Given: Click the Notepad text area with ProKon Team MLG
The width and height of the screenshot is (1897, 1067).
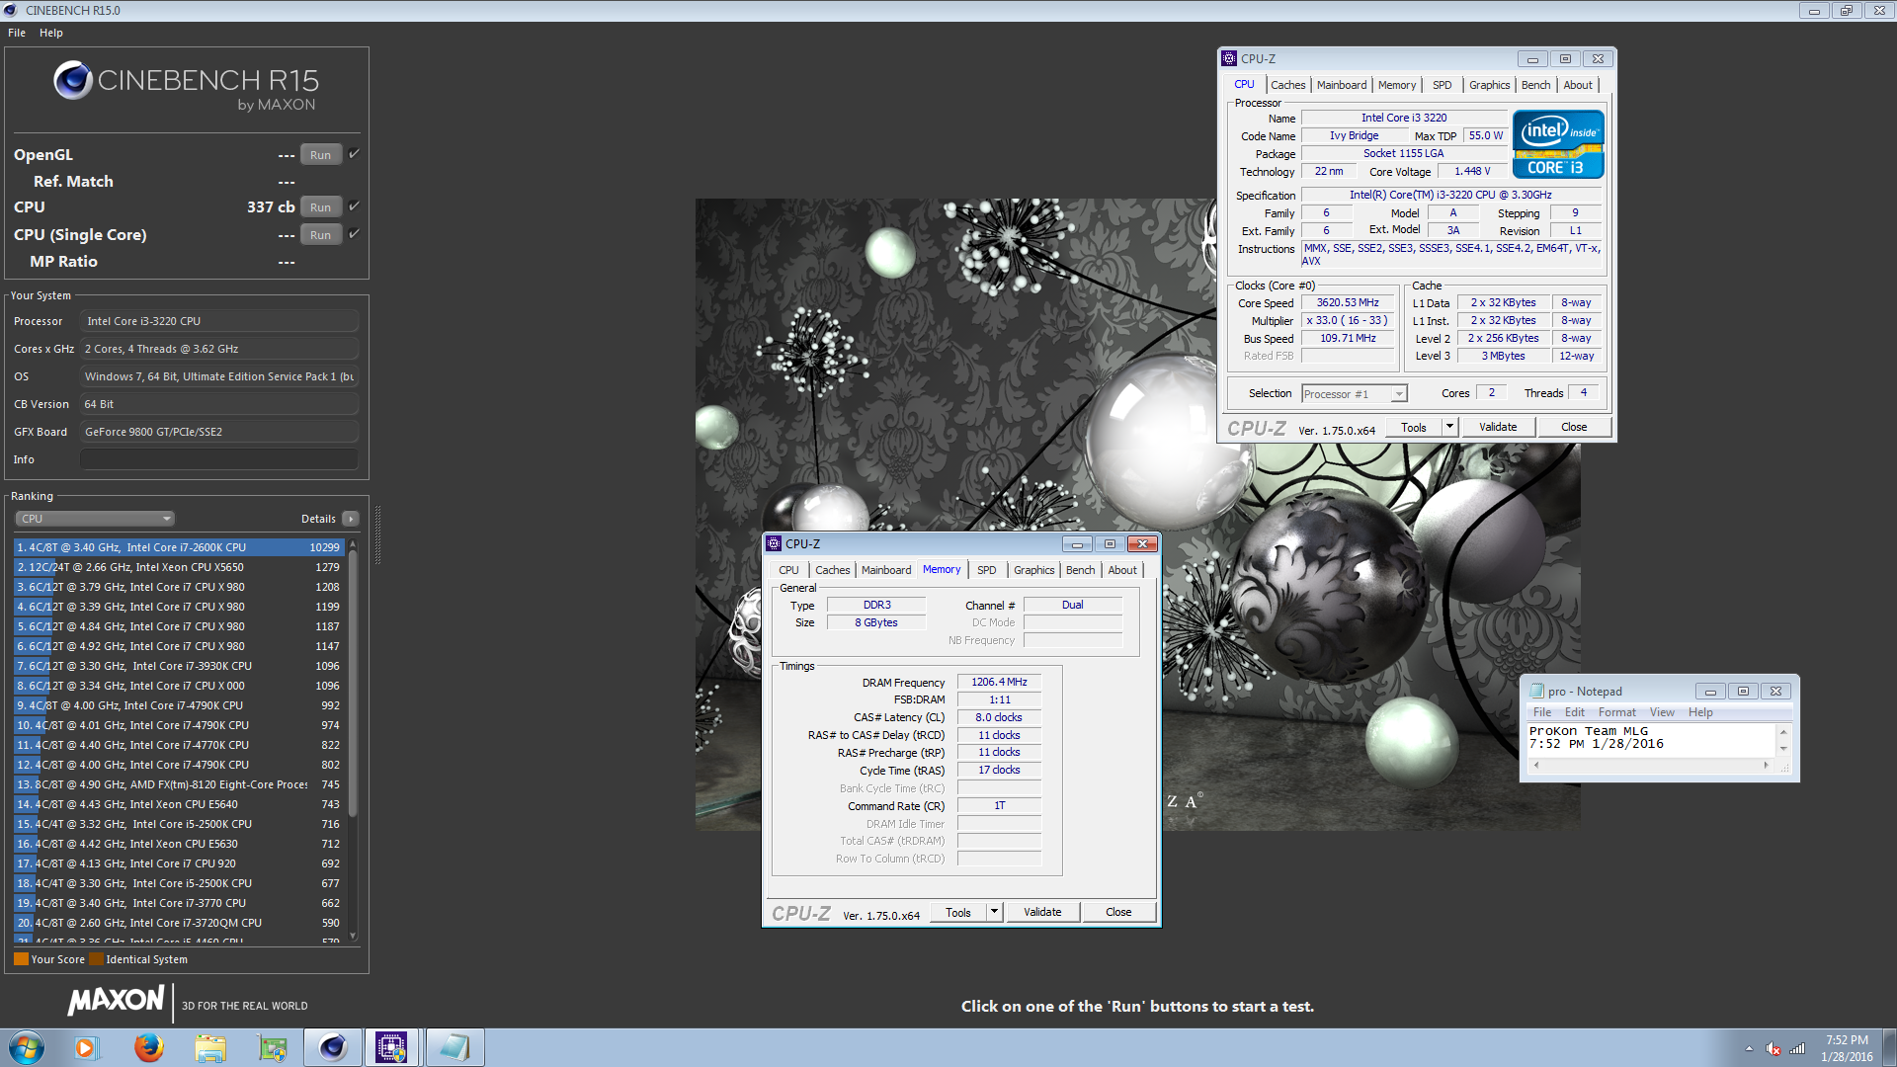Looking at the screenshot, I should (x=1651, y=738).
